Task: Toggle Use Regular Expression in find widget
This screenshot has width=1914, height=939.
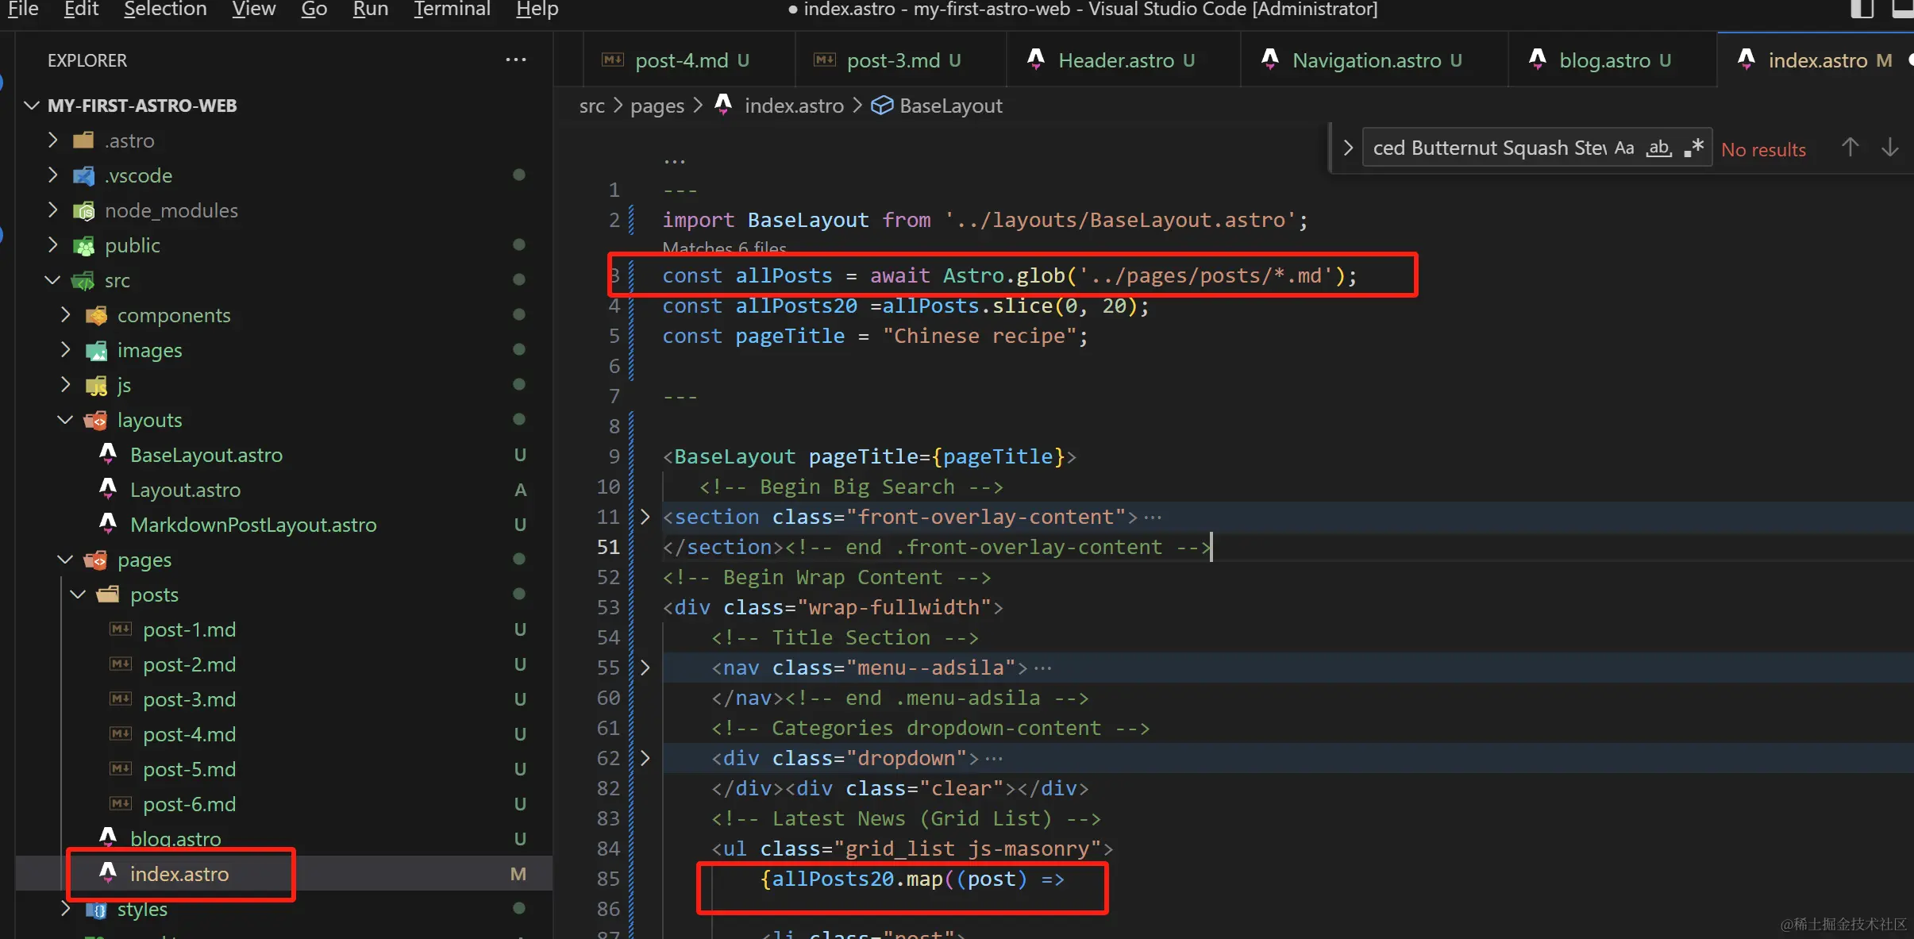Action: click(1694, 148)
